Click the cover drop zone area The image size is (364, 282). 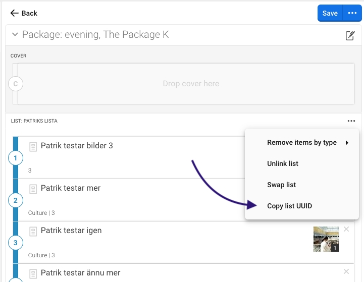coord(191,84)
